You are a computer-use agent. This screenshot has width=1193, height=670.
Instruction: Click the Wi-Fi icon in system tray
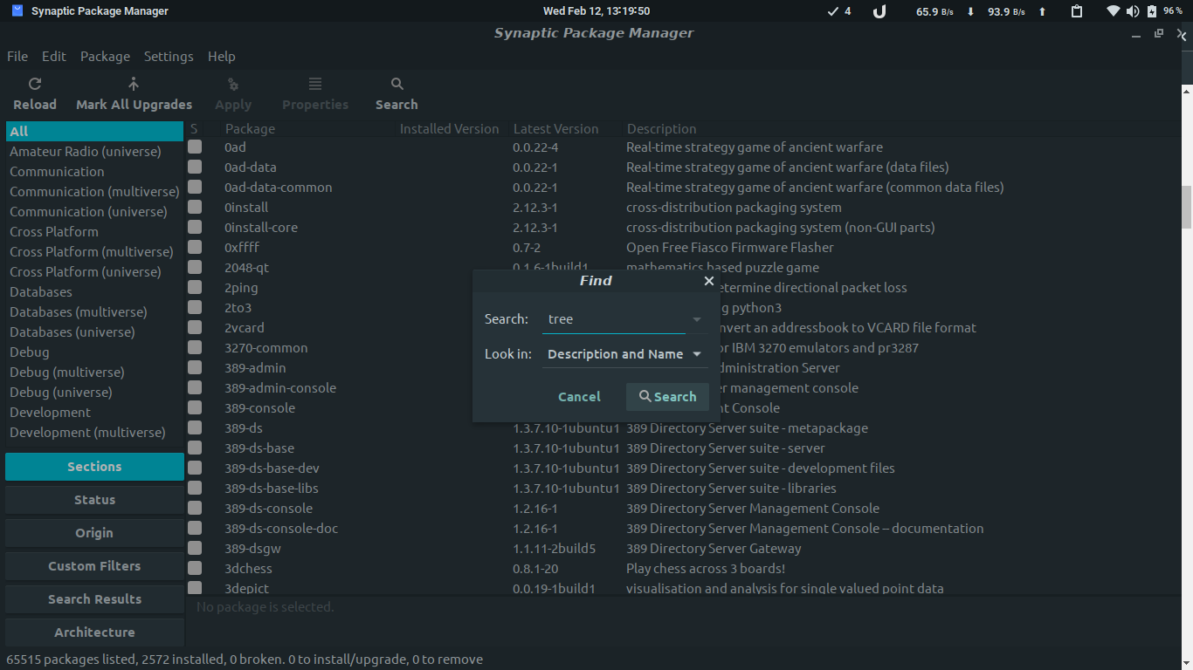click(x=1113, y=11)
